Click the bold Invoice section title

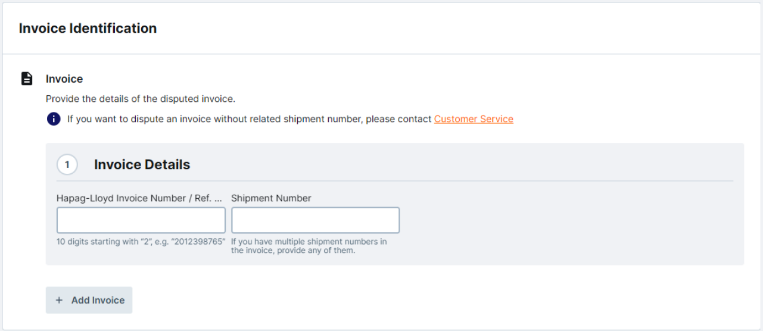click(64, 79)
